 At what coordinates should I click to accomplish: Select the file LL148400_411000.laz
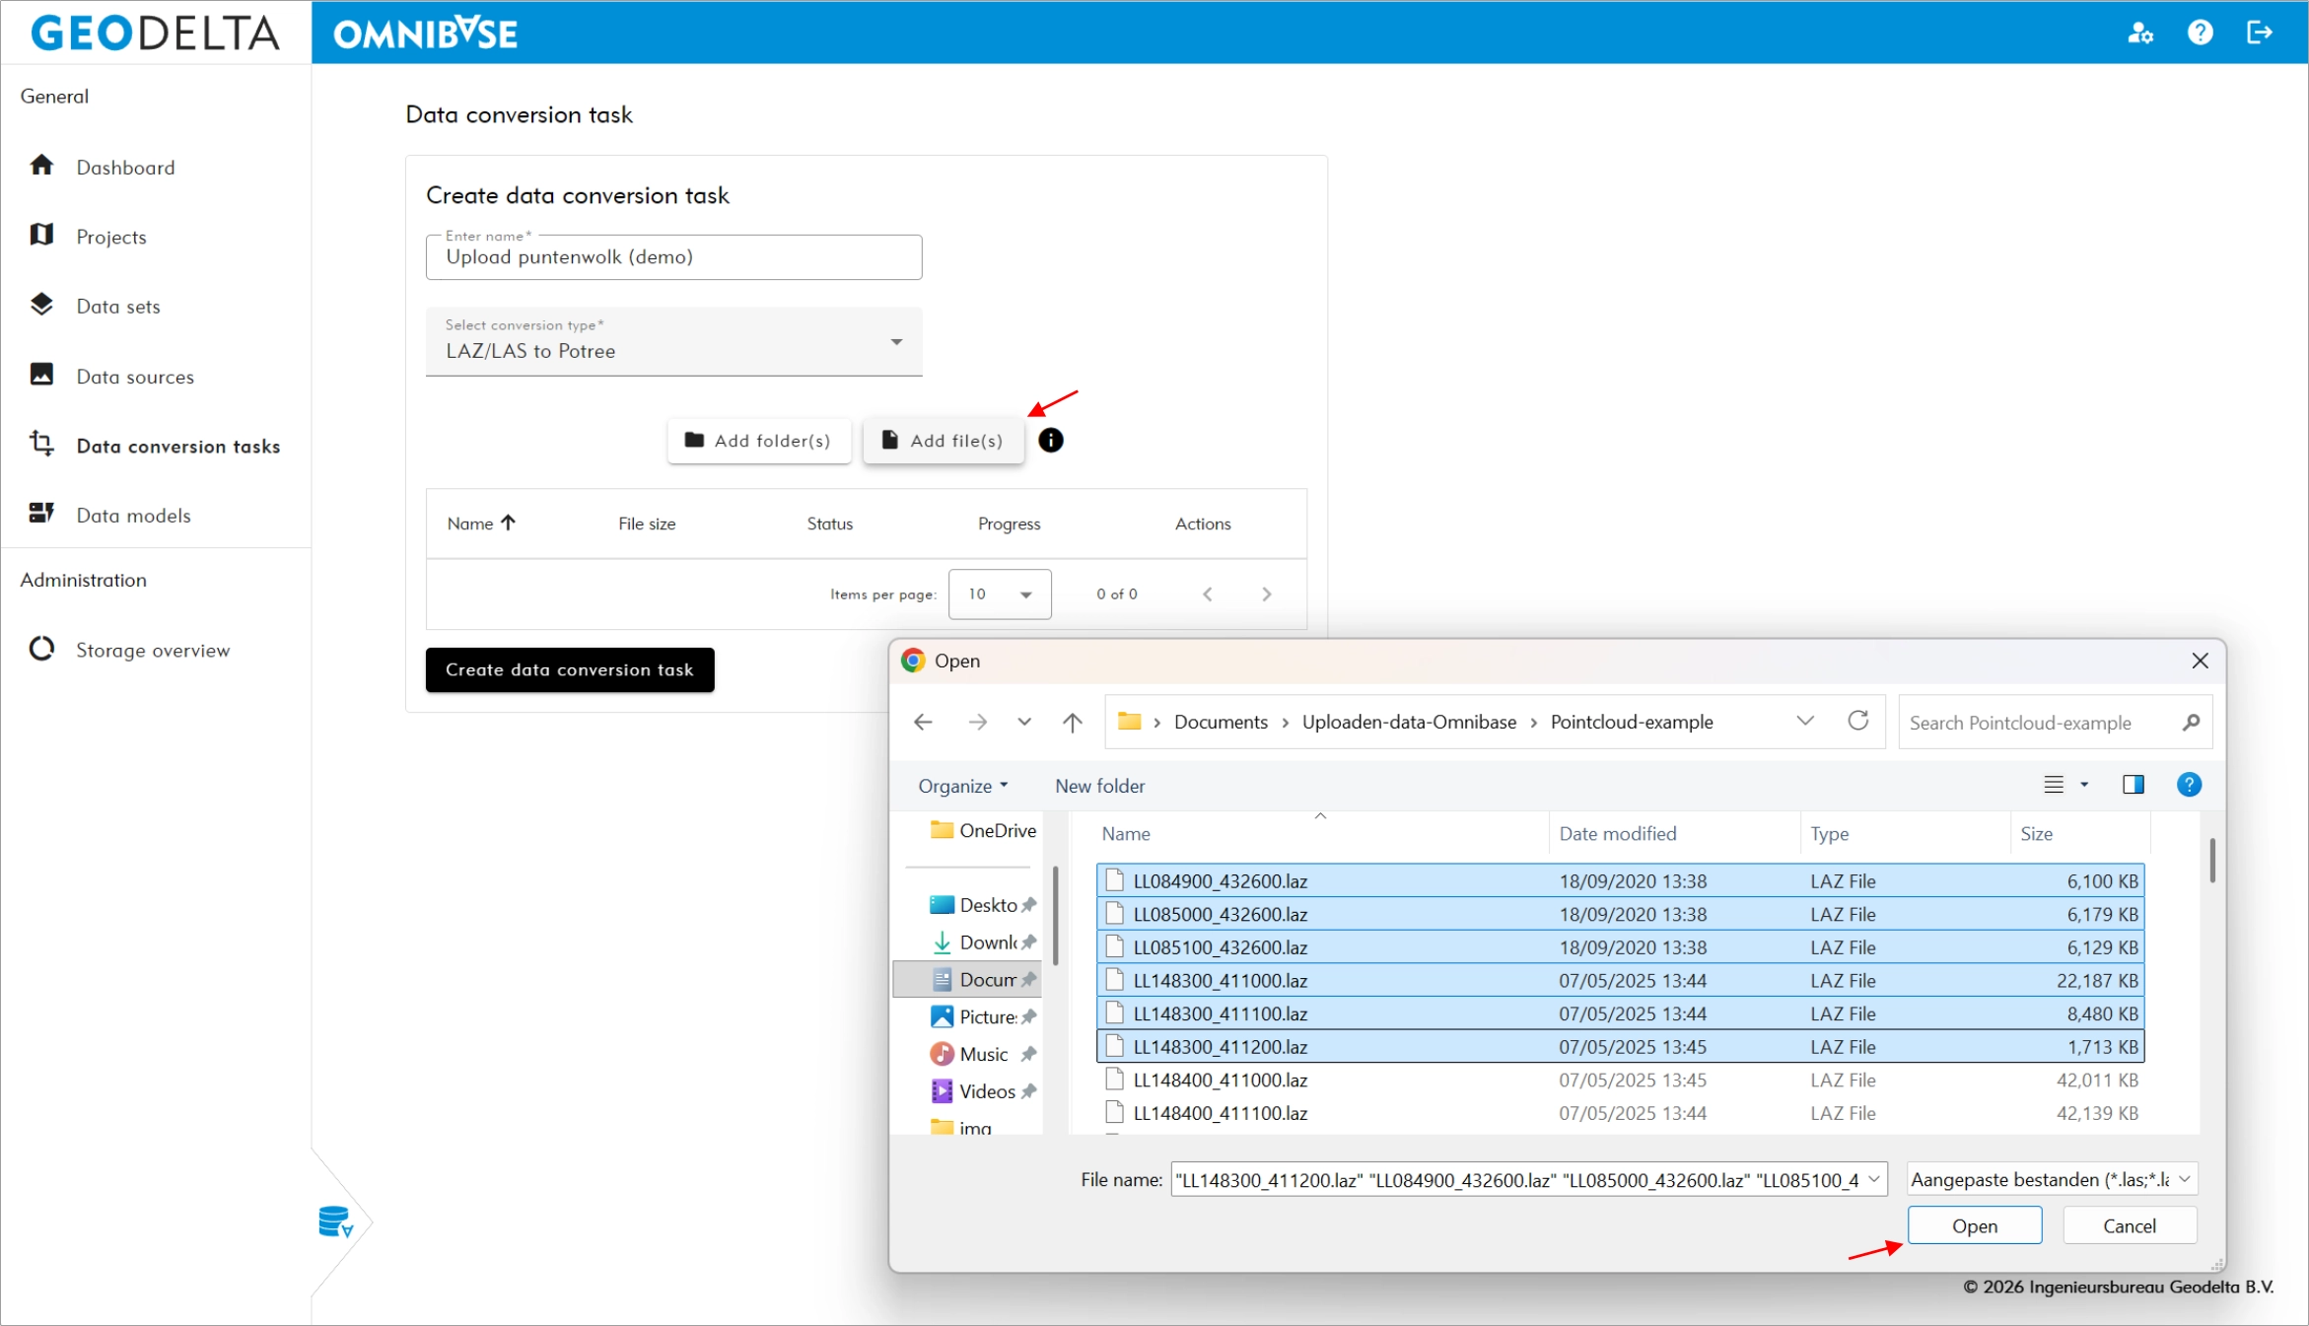pyautogui.click(x=1220, y=1080)
